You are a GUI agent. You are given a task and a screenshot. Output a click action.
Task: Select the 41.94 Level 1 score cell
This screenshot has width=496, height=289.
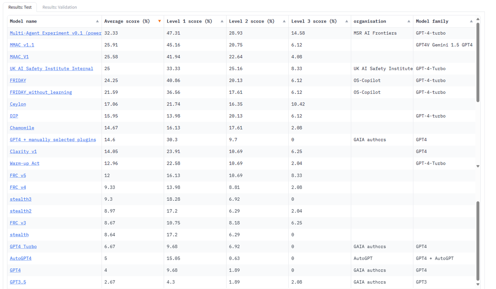(x=195, y=57)
